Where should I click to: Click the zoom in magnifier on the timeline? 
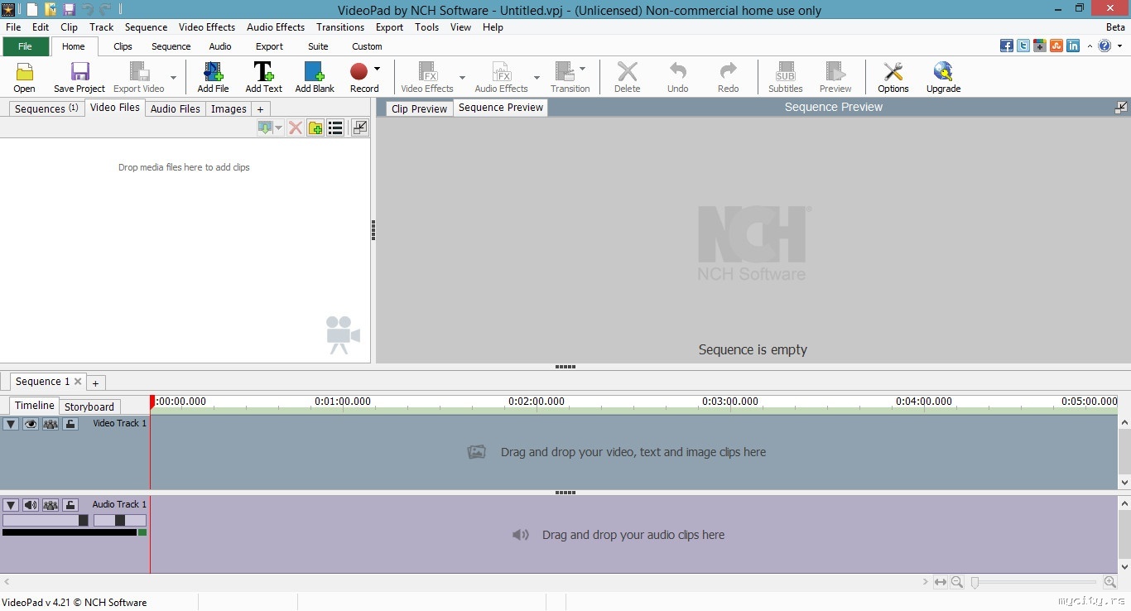[x=1110, y=582]
